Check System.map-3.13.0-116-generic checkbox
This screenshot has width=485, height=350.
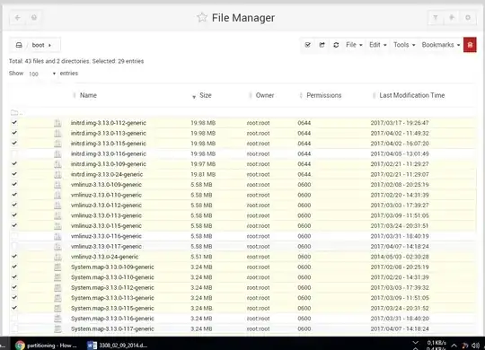pos(14,319)
